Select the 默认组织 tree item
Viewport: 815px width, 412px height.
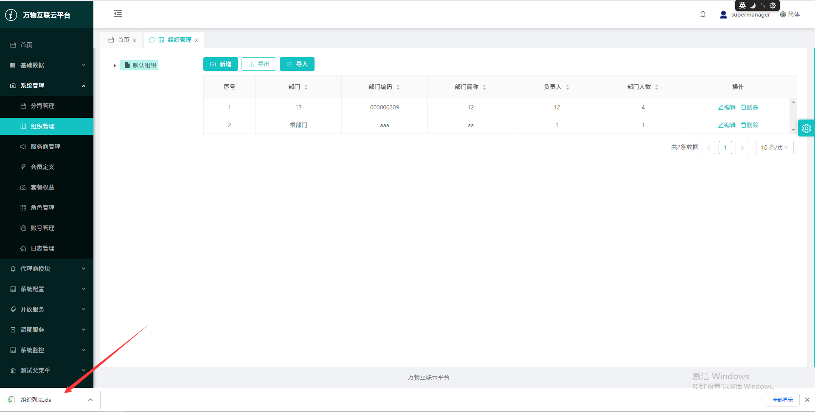coord(139,65)
